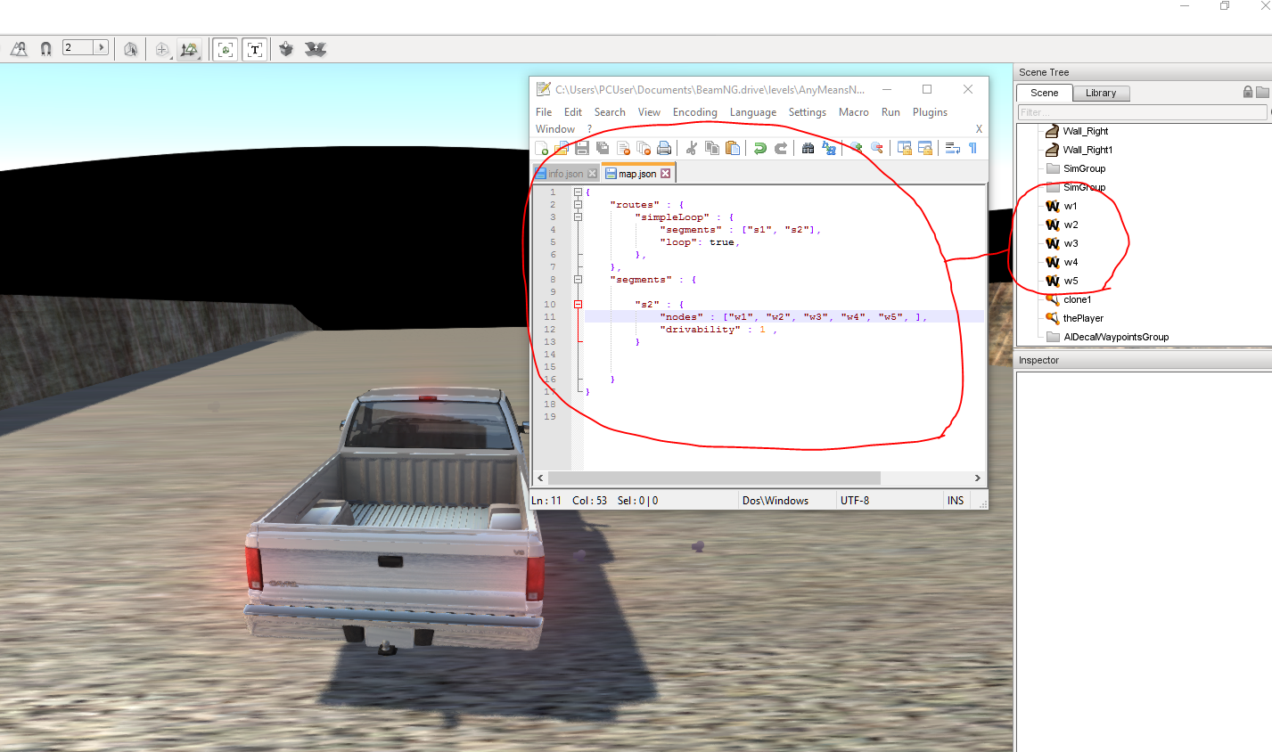This screenshot has height=752, width=1272.
Task: Select the Scene tab in Scene Tree
Action: 1044,93
